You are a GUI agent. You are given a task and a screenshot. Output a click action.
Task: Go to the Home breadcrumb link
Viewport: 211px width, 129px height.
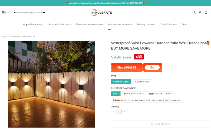(4, 37)
